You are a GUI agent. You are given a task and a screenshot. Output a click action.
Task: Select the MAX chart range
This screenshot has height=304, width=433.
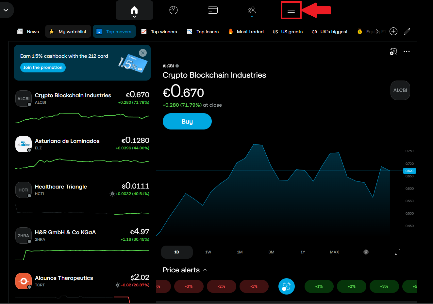click(x=334, y=252)
